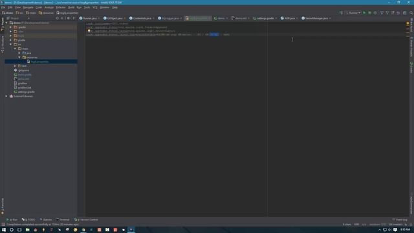Screen dimensions: 414x233
Task: Switch to the ServerManager.java tab
Action: point(316,18)
